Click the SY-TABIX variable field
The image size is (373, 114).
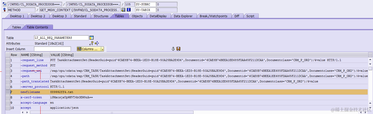(145, 10)
